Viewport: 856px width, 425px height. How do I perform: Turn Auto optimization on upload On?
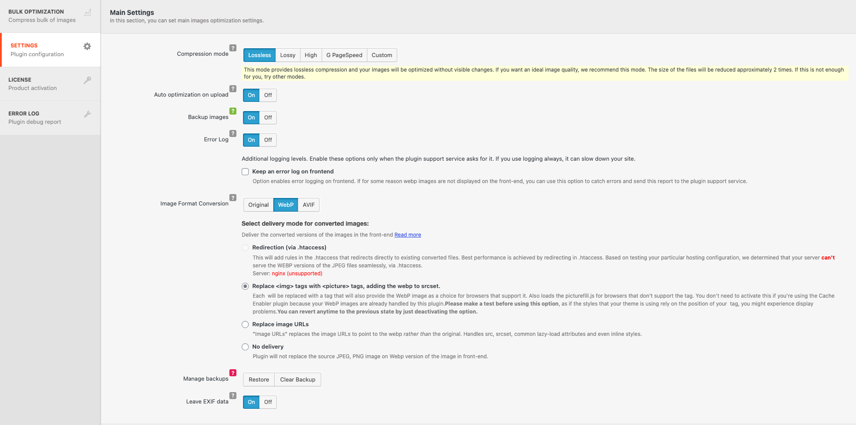[251, 95]
